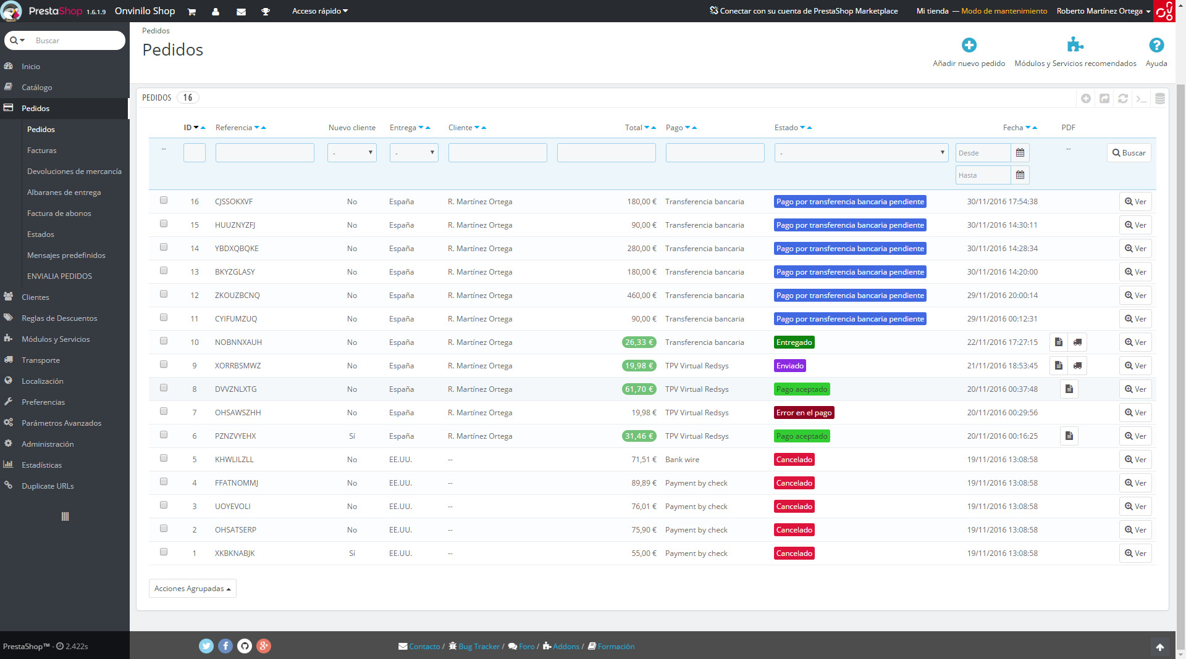
Task: Click the Referencia filter input field
Action: (x=264, y=153)
